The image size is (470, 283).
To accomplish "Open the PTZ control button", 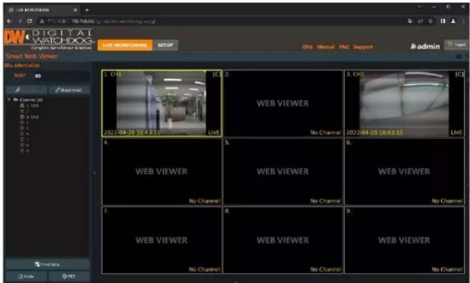I will [69, 276].
